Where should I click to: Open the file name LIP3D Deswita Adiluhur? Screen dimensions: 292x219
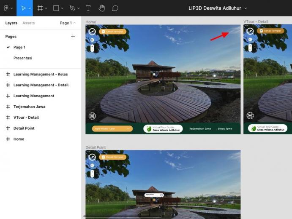(x=215, y=8)
